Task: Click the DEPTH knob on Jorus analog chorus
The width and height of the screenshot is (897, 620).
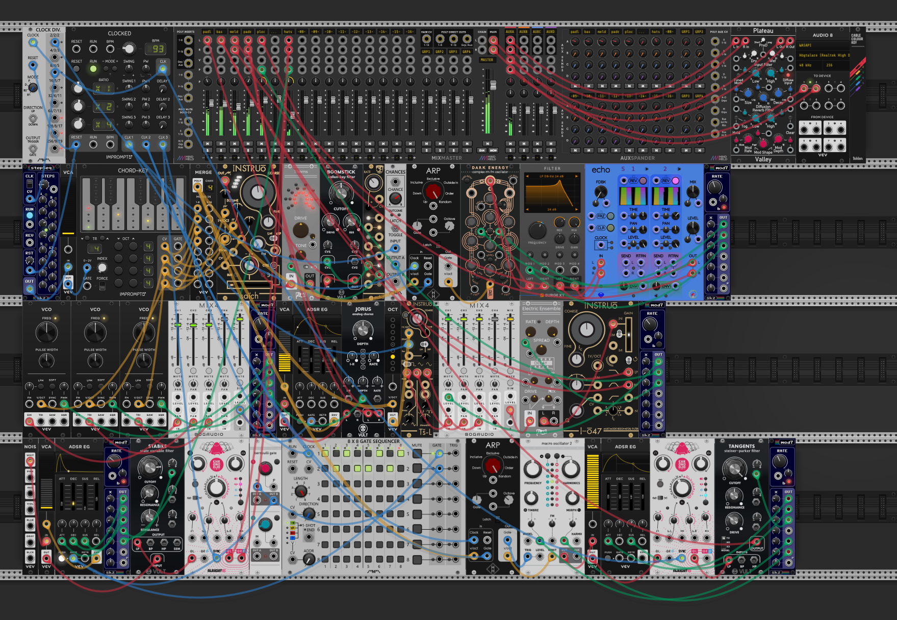Action: tap(362, 330)
